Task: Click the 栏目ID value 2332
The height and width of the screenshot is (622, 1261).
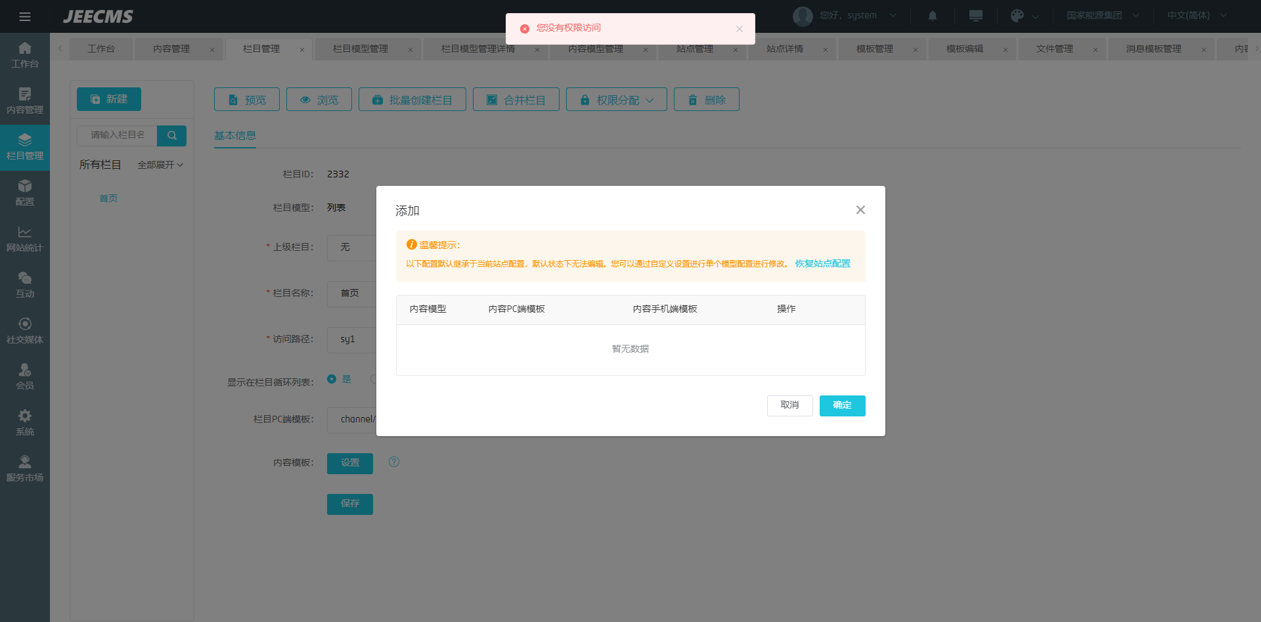Action: point(338,174)
